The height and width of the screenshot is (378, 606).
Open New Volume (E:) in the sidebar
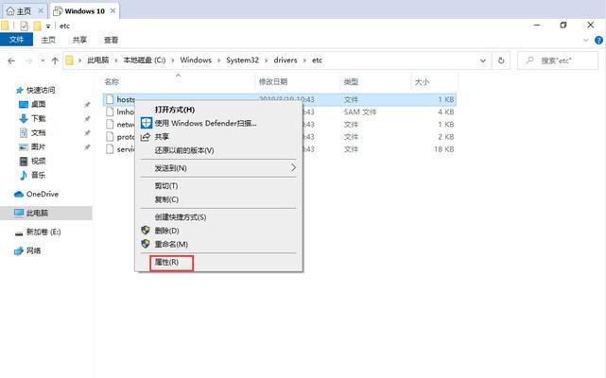point(43,232)
